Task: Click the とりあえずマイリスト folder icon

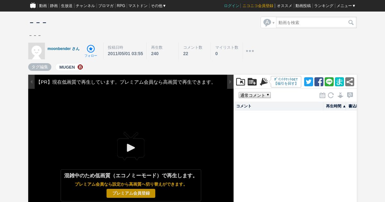Action: (x=241, y=82)
